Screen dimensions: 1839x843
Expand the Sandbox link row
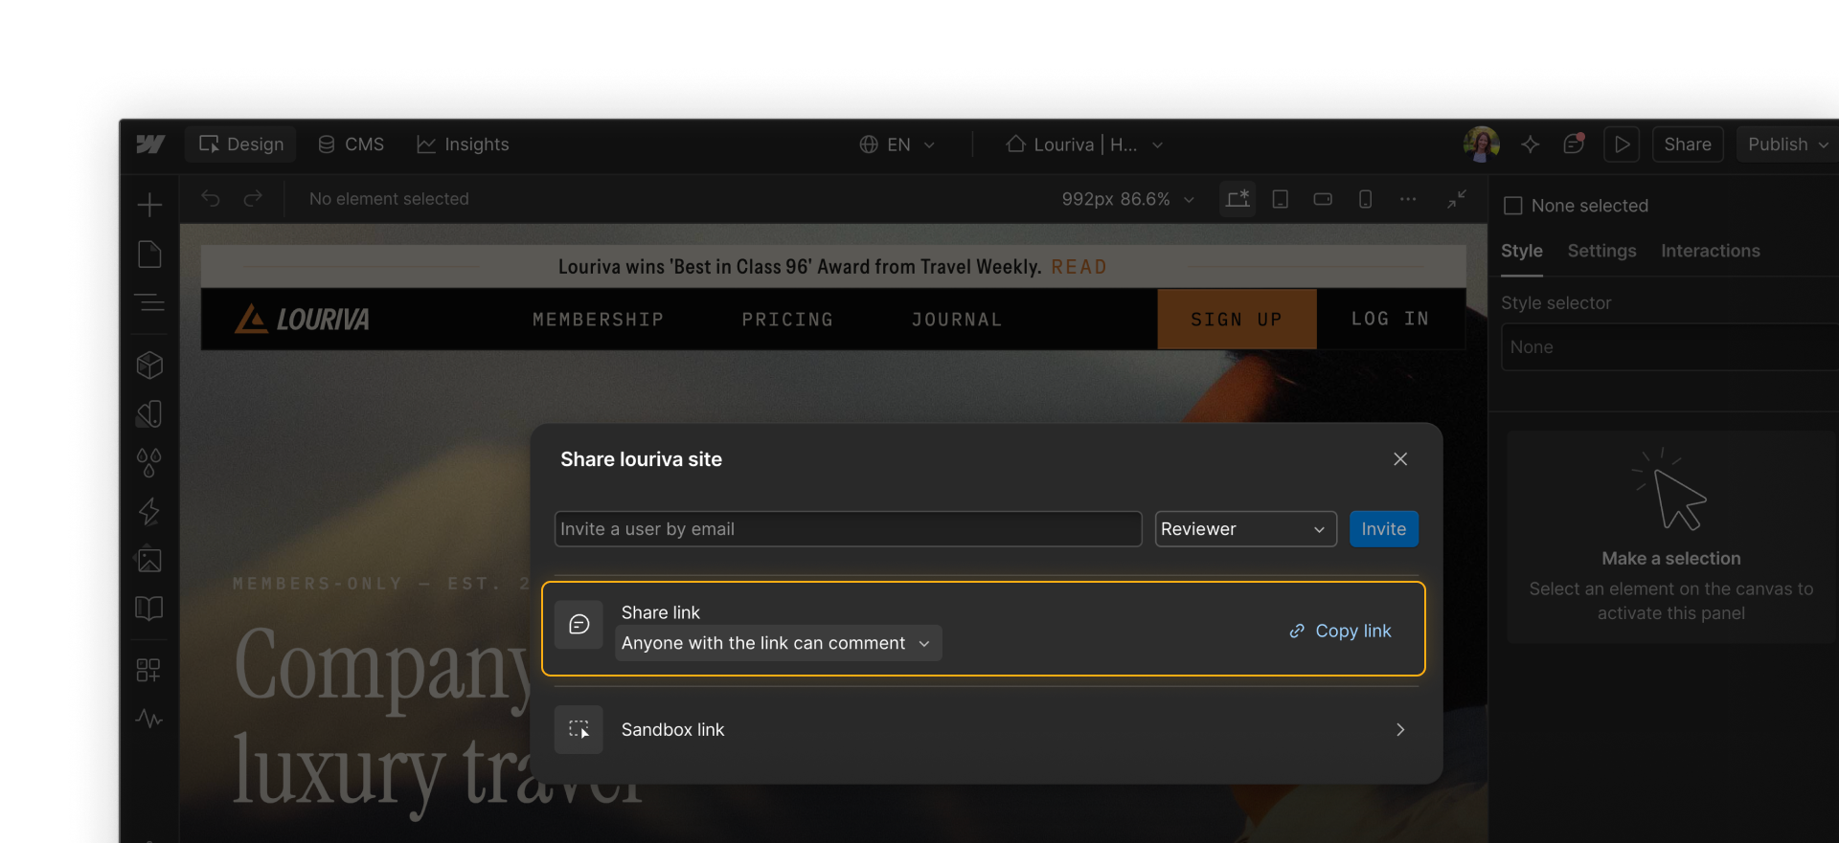click(987, 730)
